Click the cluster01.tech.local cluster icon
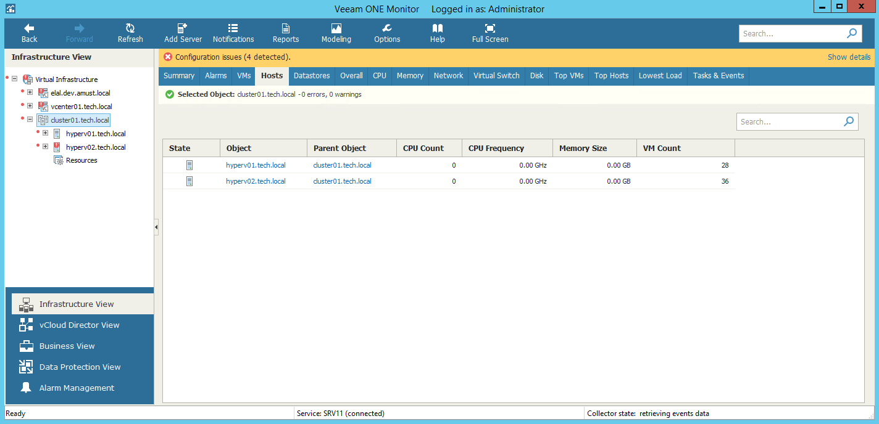Viewport: 879px width, 424px height. 43,120
